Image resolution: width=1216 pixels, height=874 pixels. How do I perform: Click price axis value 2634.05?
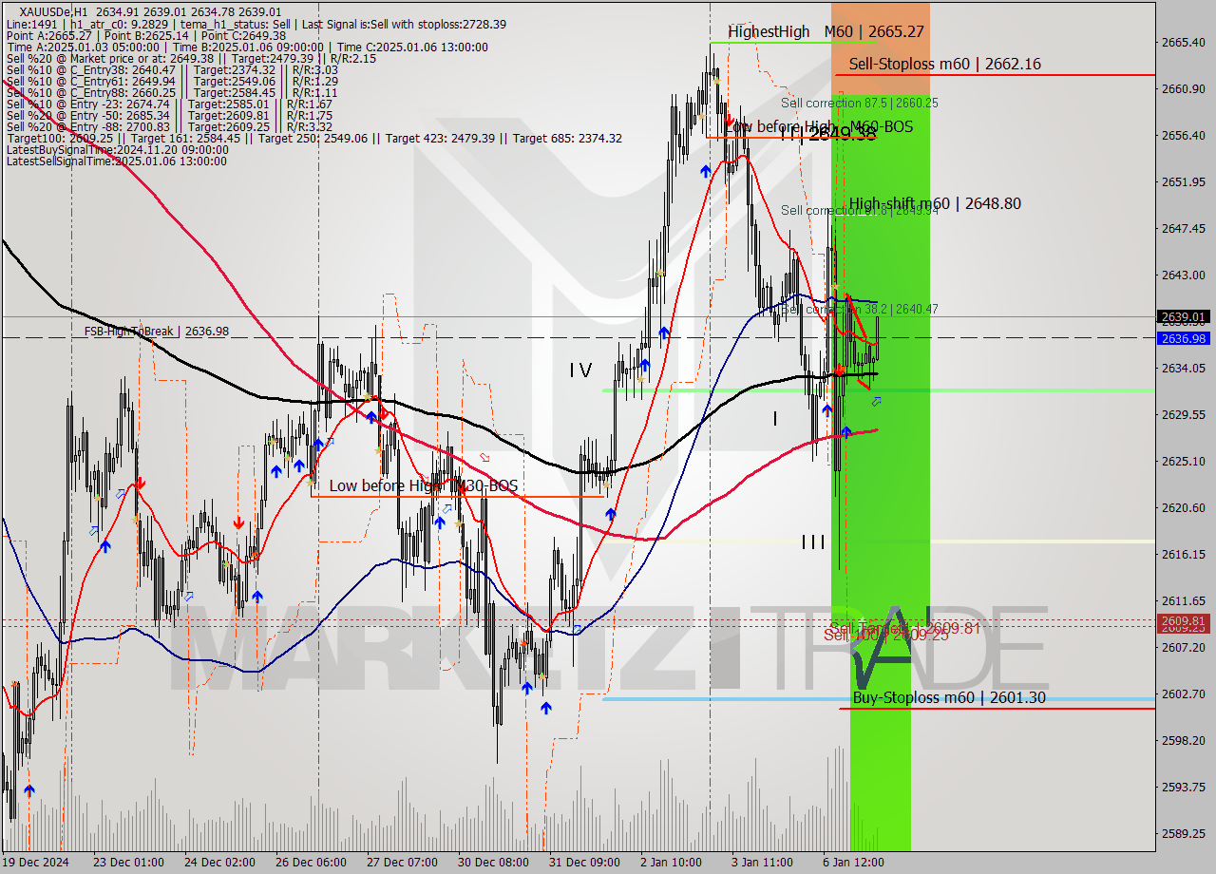point(1183,368)
